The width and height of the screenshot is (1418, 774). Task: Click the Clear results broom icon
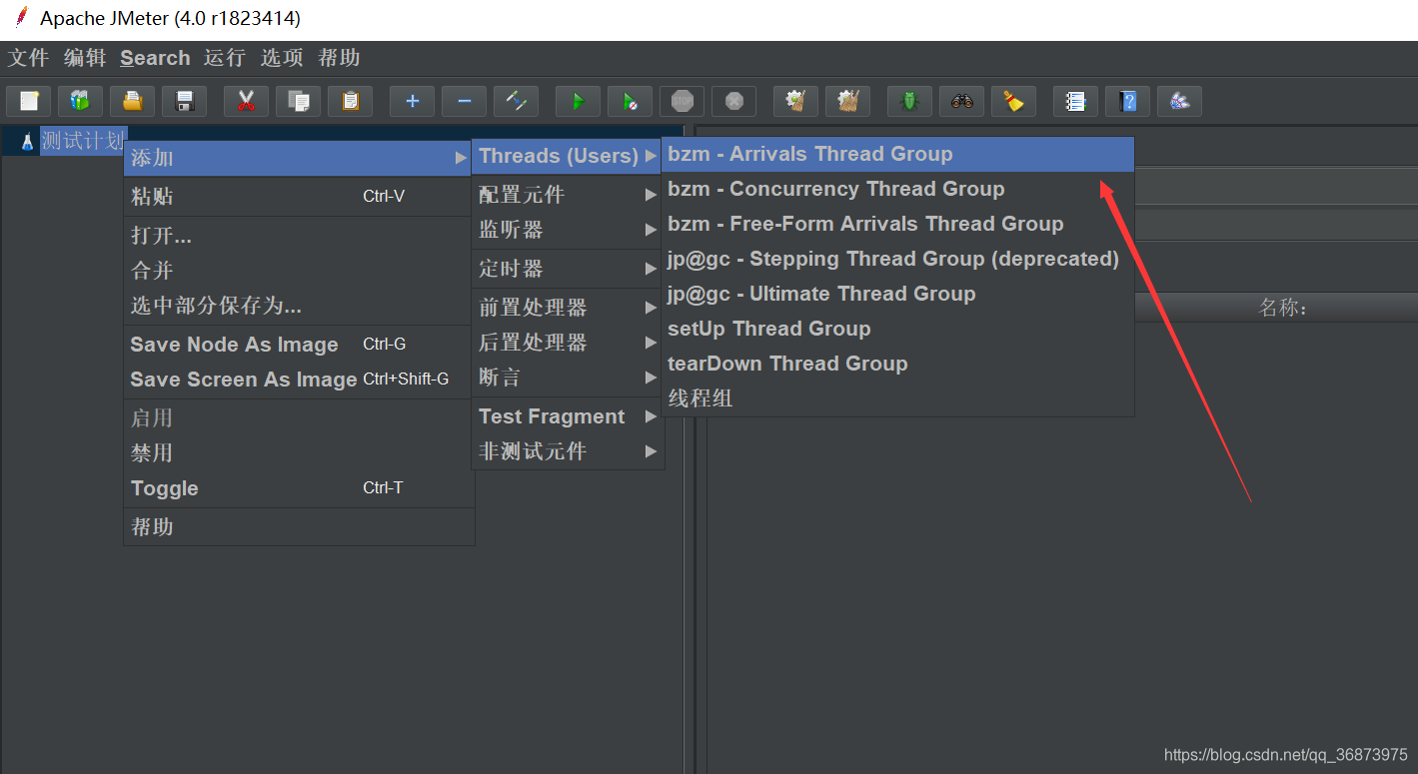[795, 101]
